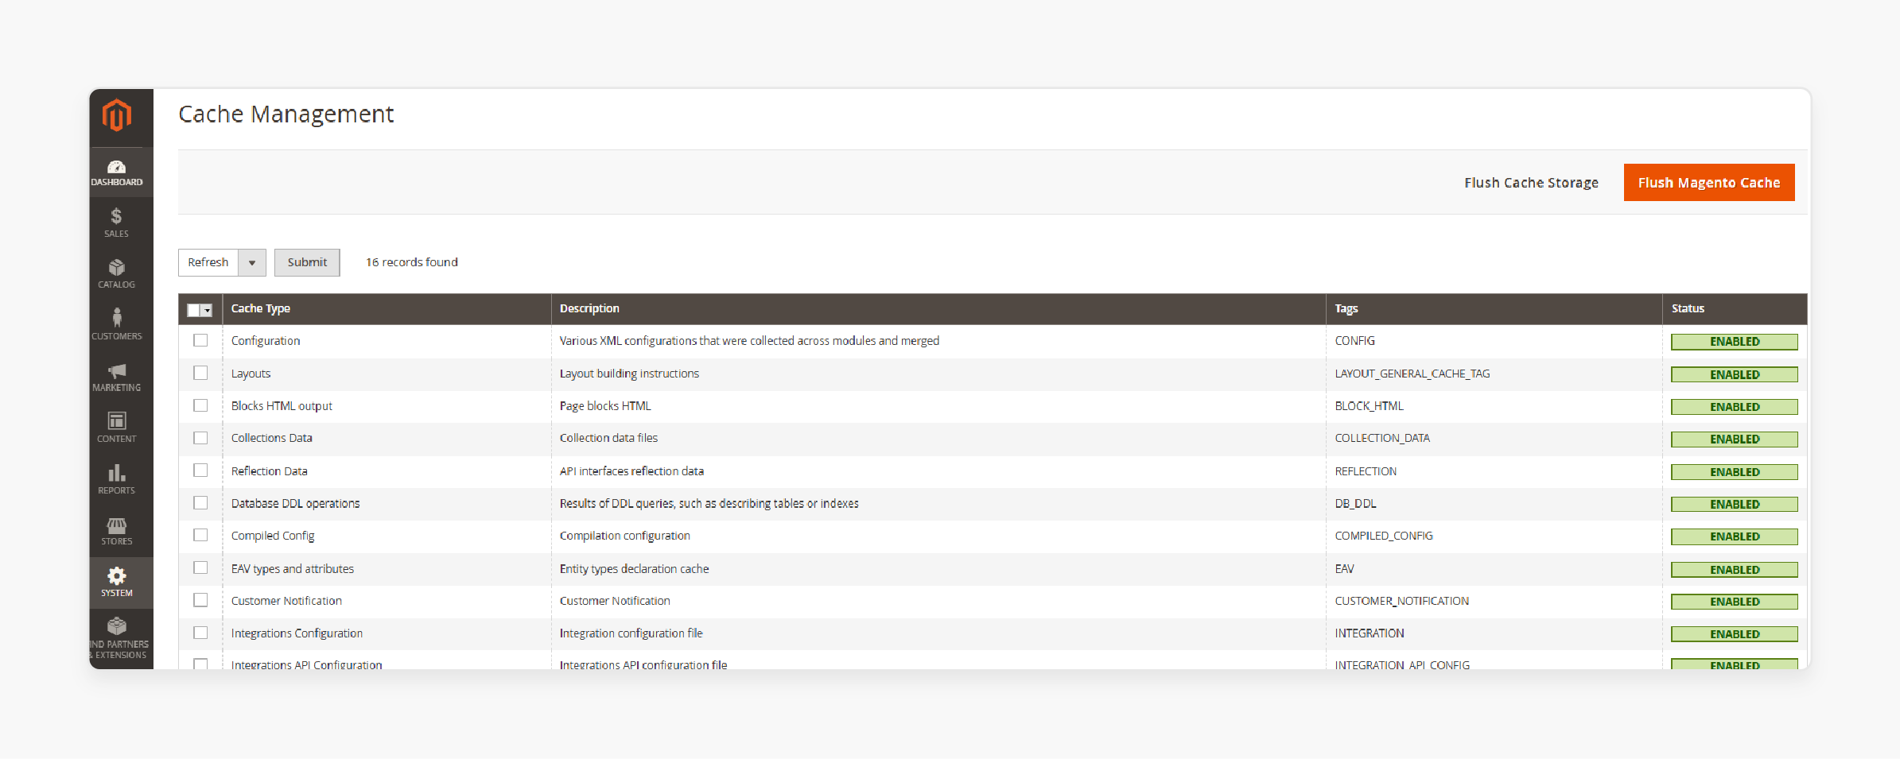Click the COLLECTION_DATA tag cell
This screenshot has width=1900, height=759.
[1382, 438]
